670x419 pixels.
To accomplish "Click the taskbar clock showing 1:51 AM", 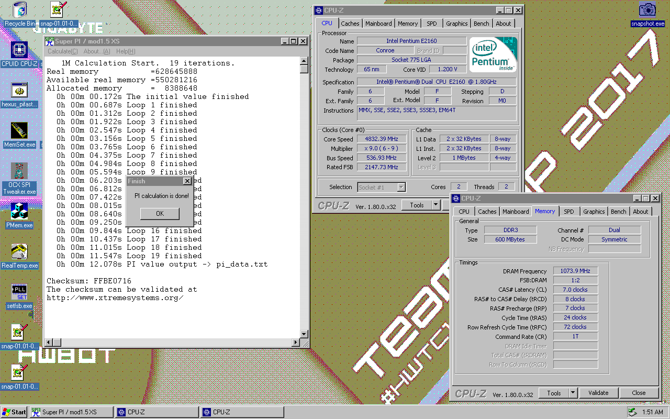I will point(652,412).
